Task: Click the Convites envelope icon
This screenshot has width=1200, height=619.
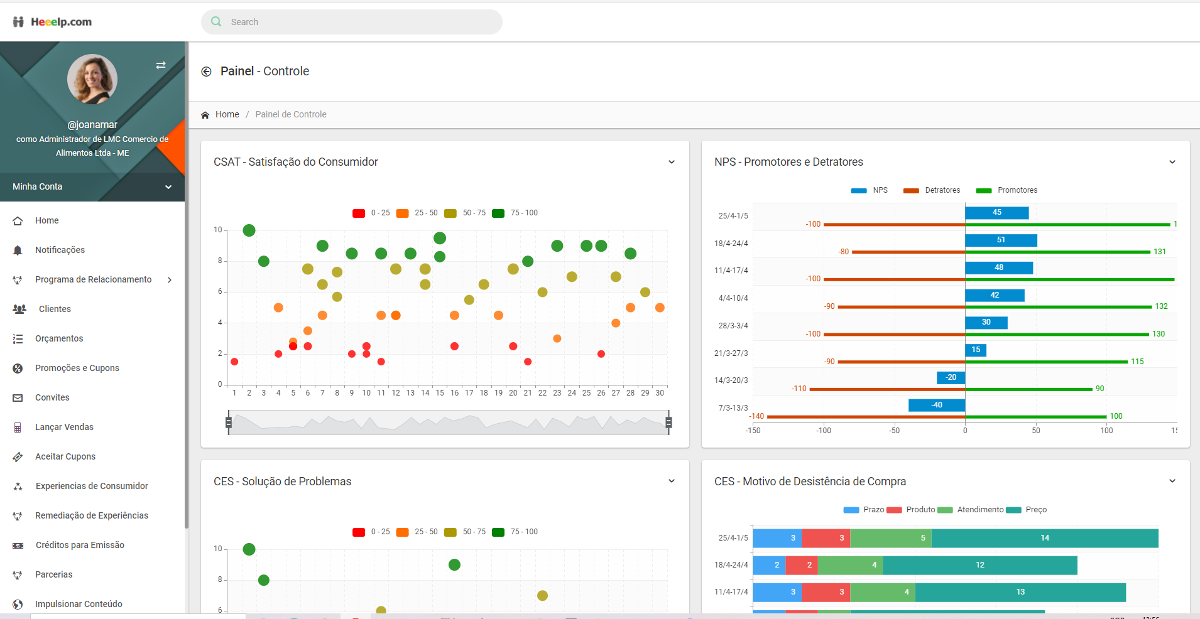Action: (18, 397)
